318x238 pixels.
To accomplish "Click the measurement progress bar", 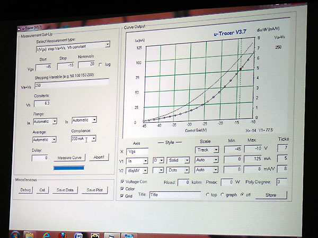I will [x=69, y=168].
